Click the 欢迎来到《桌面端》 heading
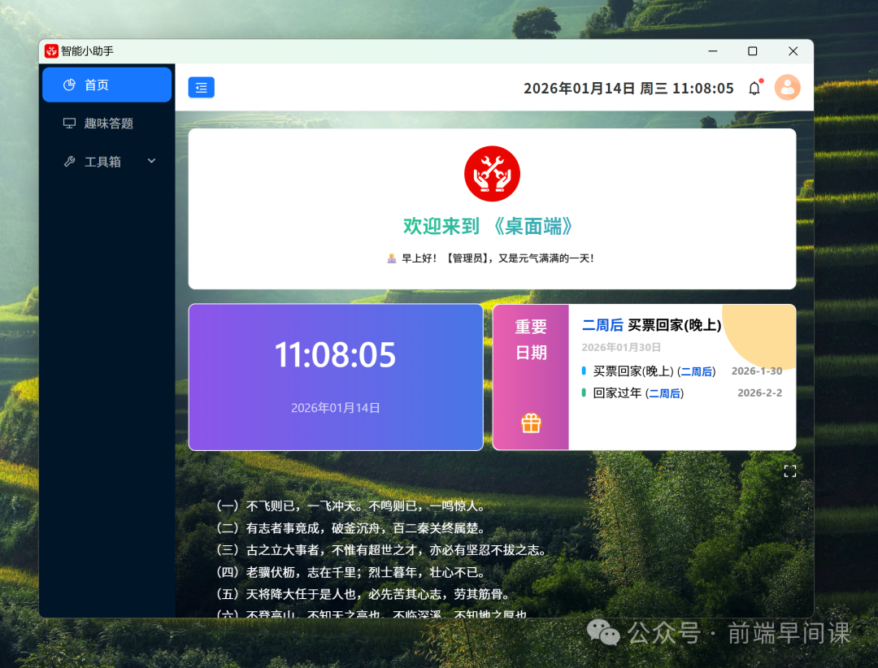 point(488,226)
